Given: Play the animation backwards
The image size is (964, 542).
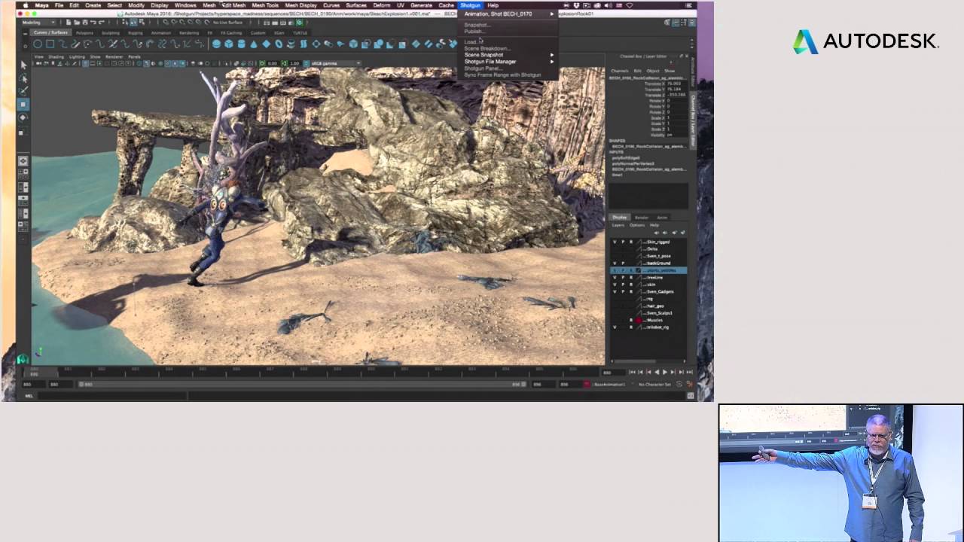Looking at the screenshot, I should point(656,372).
